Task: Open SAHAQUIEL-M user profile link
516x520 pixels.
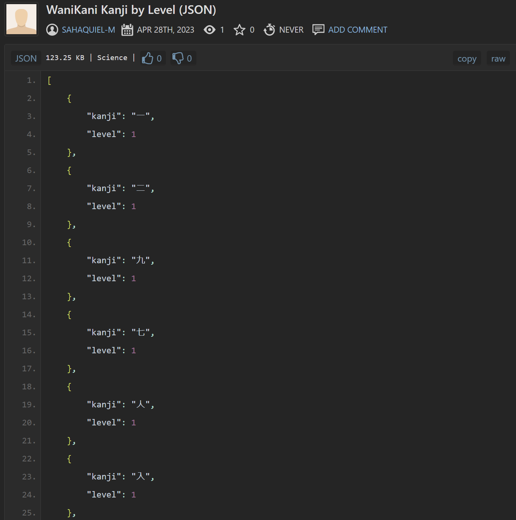Action: (88, 30)
